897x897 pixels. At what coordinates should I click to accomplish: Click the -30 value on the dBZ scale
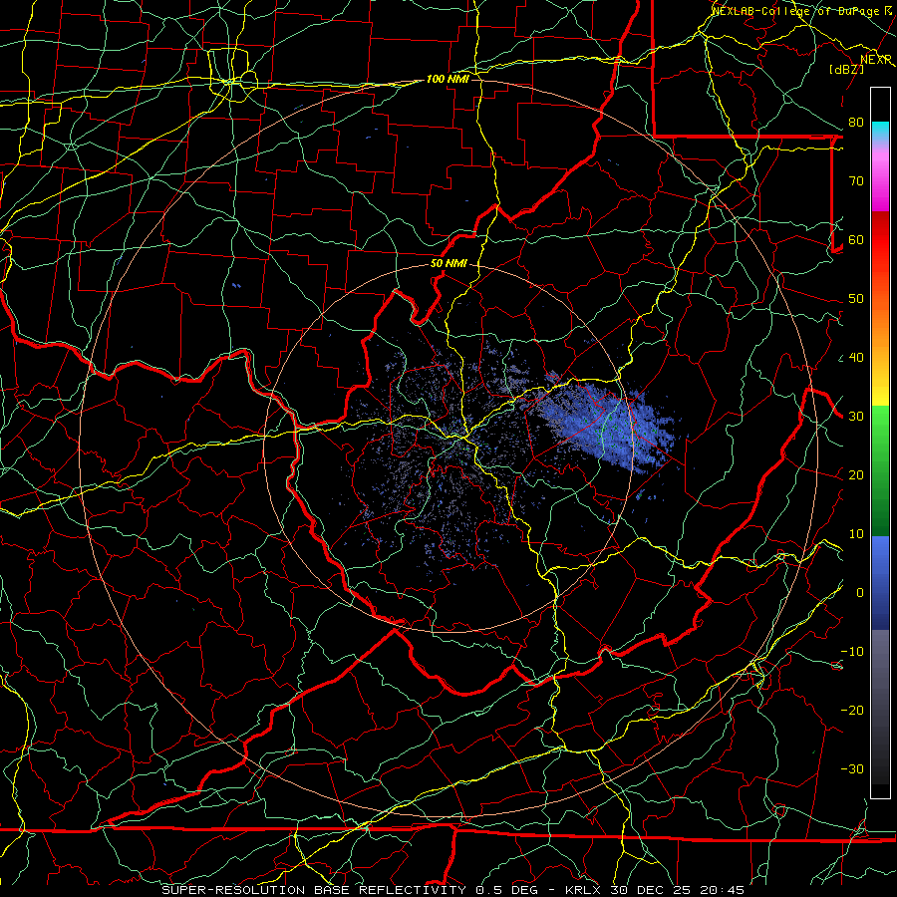(x=852, y=769)
